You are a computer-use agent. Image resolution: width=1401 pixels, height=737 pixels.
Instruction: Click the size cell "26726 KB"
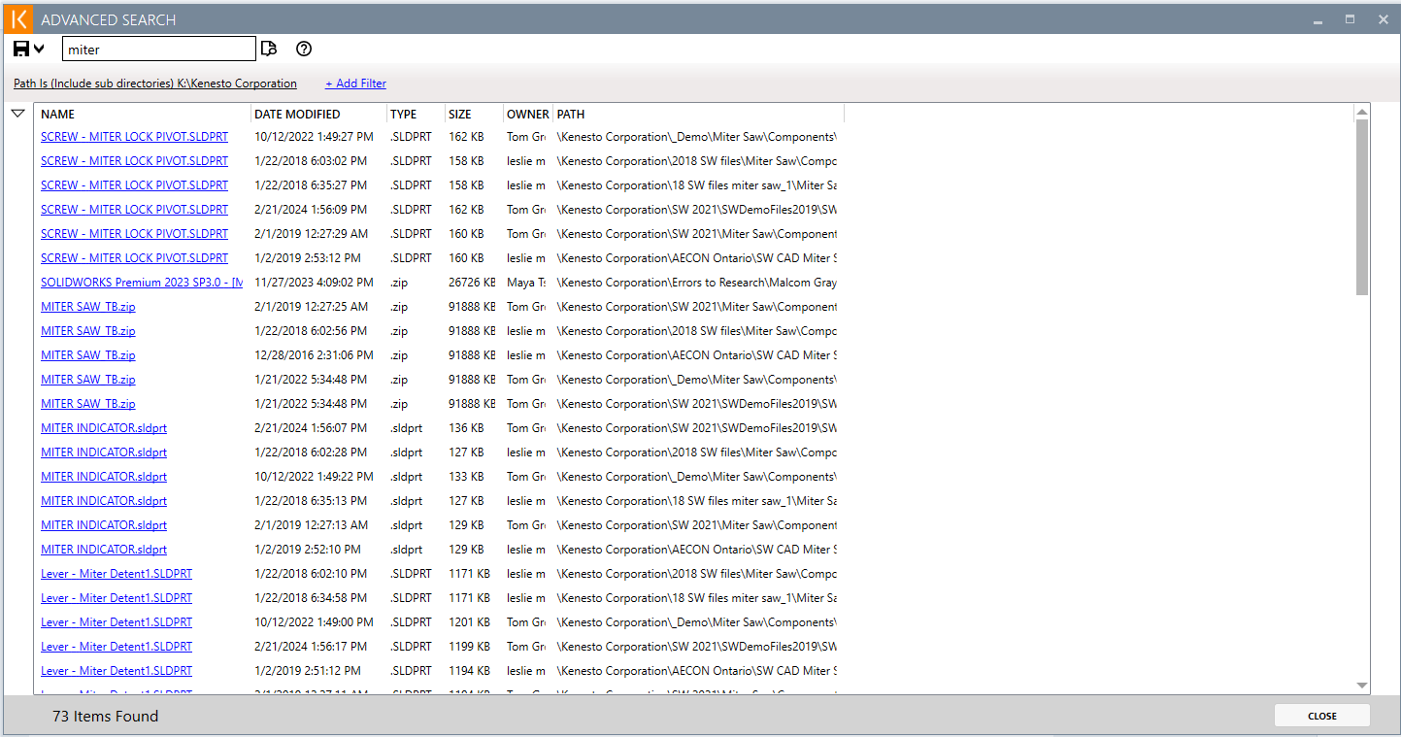(472, 283)
